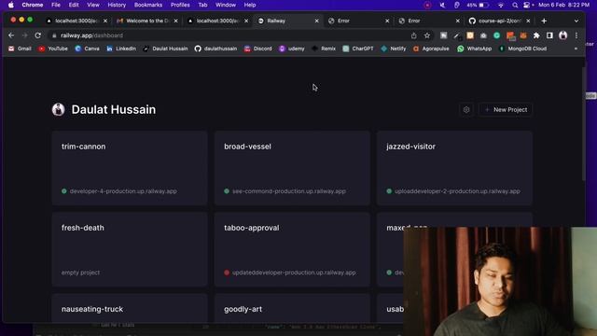Open Spotlight search in menu bar

(x=515, y=5)
